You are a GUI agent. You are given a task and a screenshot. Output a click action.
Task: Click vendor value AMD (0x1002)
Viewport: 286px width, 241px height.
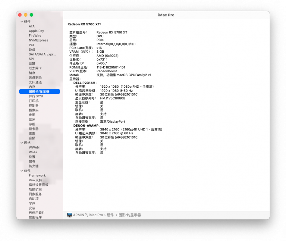(108, 56)
